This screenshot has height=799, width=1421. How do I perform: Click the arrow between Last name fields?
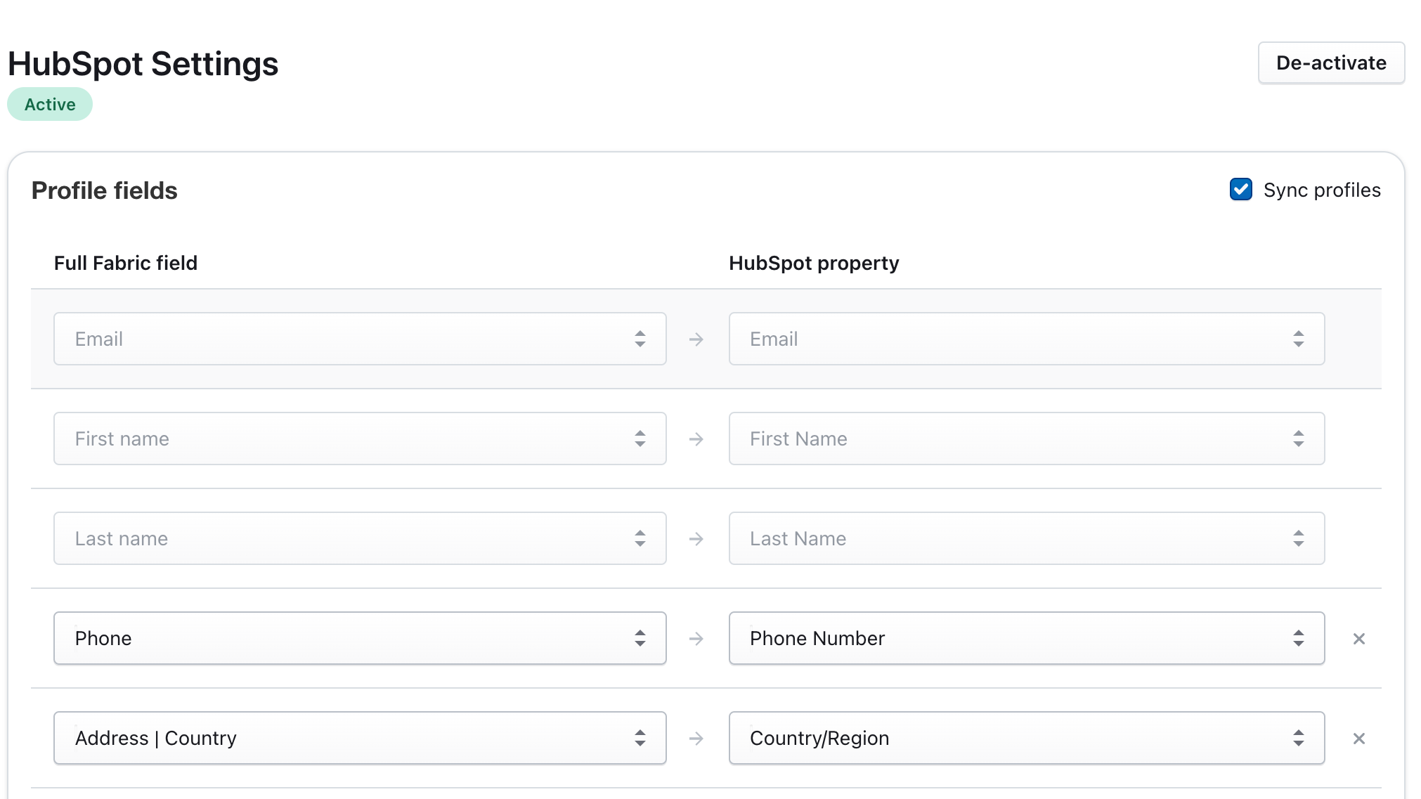696,538
